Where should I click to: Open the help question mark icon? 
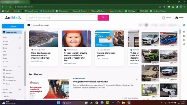pos(184,44)
